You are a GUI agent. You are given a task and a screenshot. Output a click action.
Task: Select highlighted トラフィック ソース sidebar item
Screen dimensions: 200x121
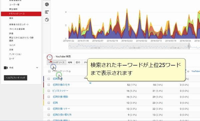(x=21, y=14)
